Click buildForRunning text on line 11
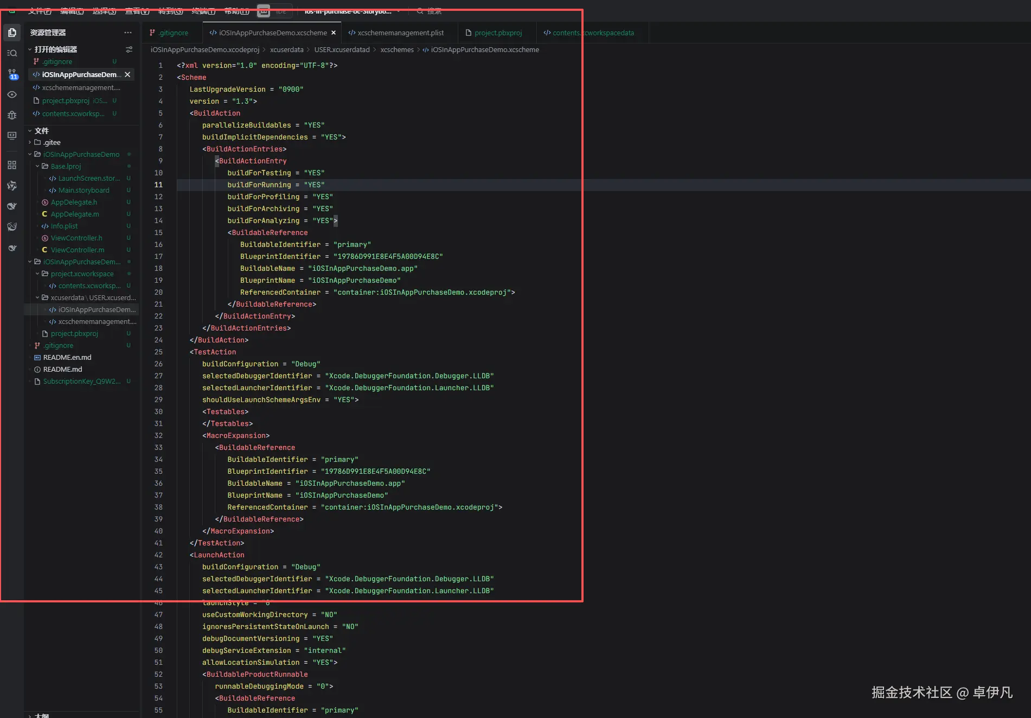1031x718 pixels. pyautogui.click(x=259, y=185)
